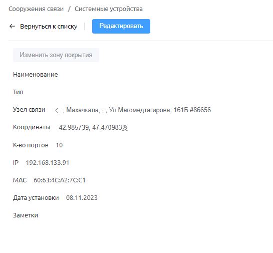This screenshot has height=253, width=273.
Task: Click the Тип field label
Action: (x=18, y=92)
